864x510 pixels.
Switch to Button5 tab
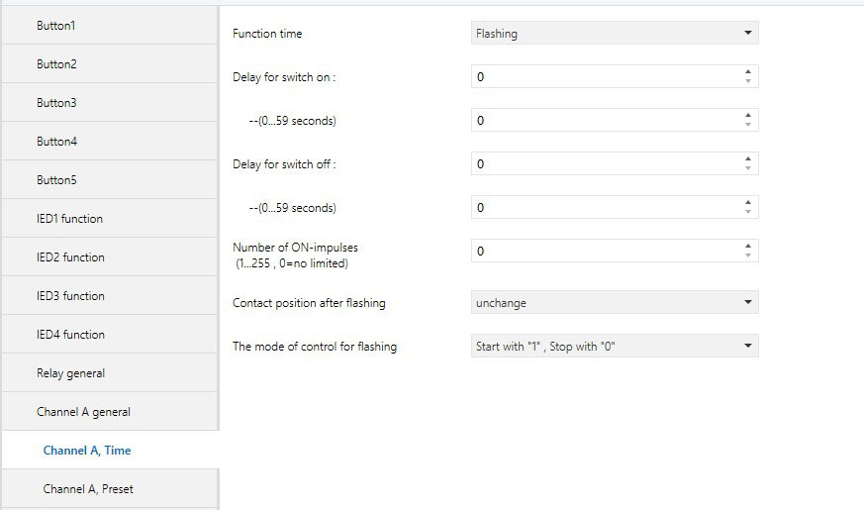click(109, 180)
